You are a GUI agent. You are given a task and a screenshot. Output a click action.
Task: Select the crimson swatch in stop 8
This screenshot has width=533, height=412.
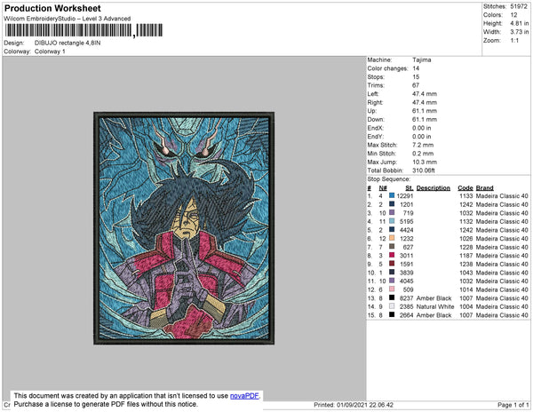[x=392, y=255]
